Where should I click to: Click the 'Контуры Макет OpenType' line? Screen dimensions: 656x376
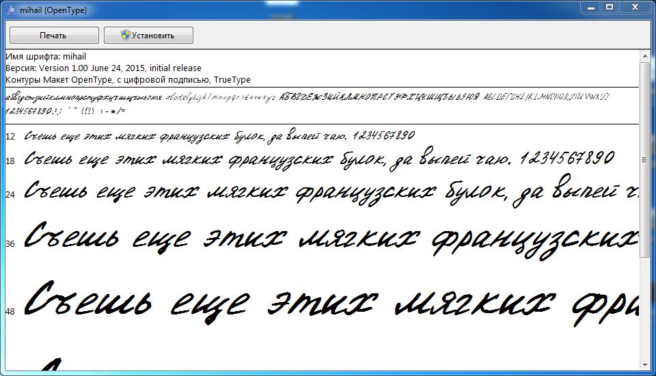click(x=128, y=79)
